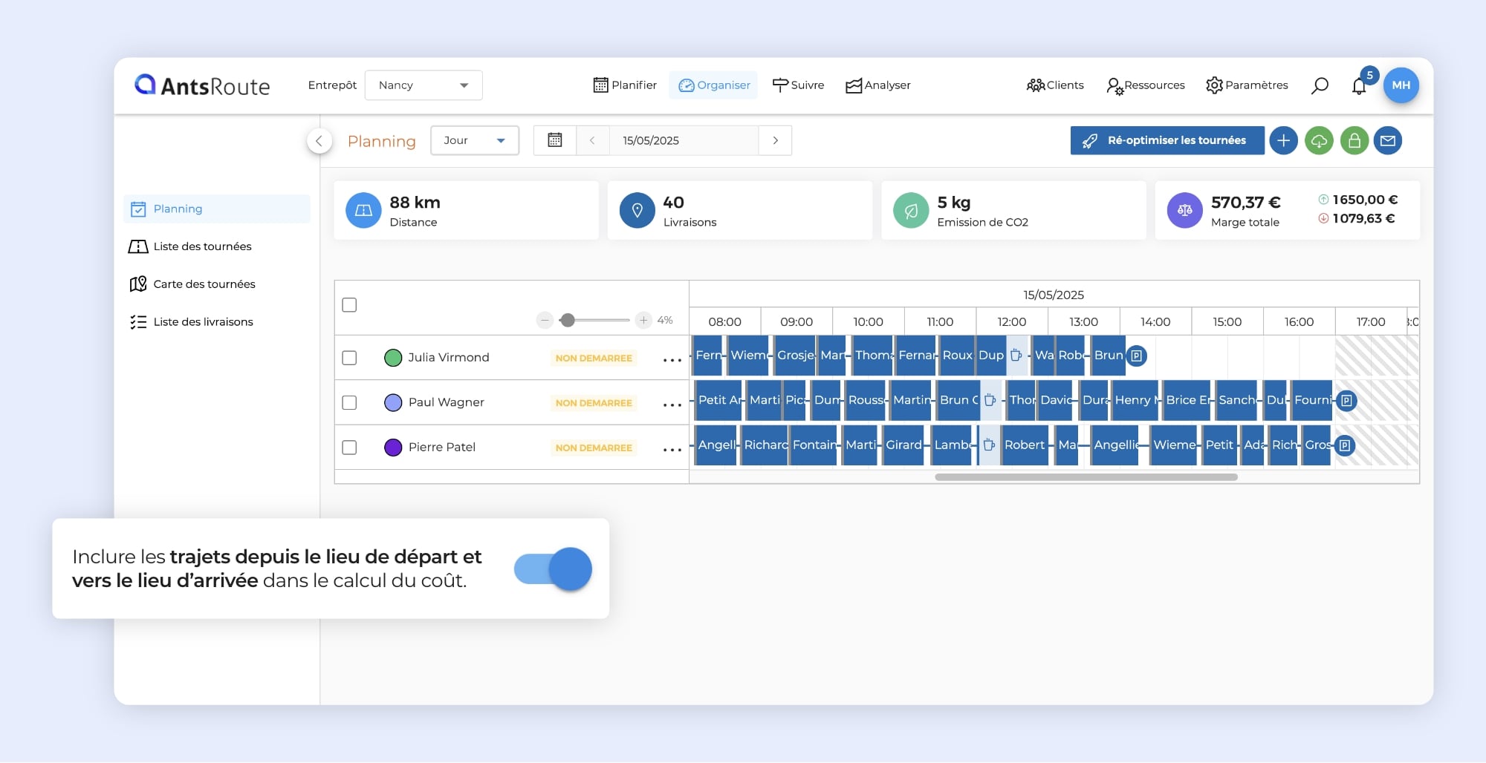Click the Fontain delivery block in Pierre's row

814,445
